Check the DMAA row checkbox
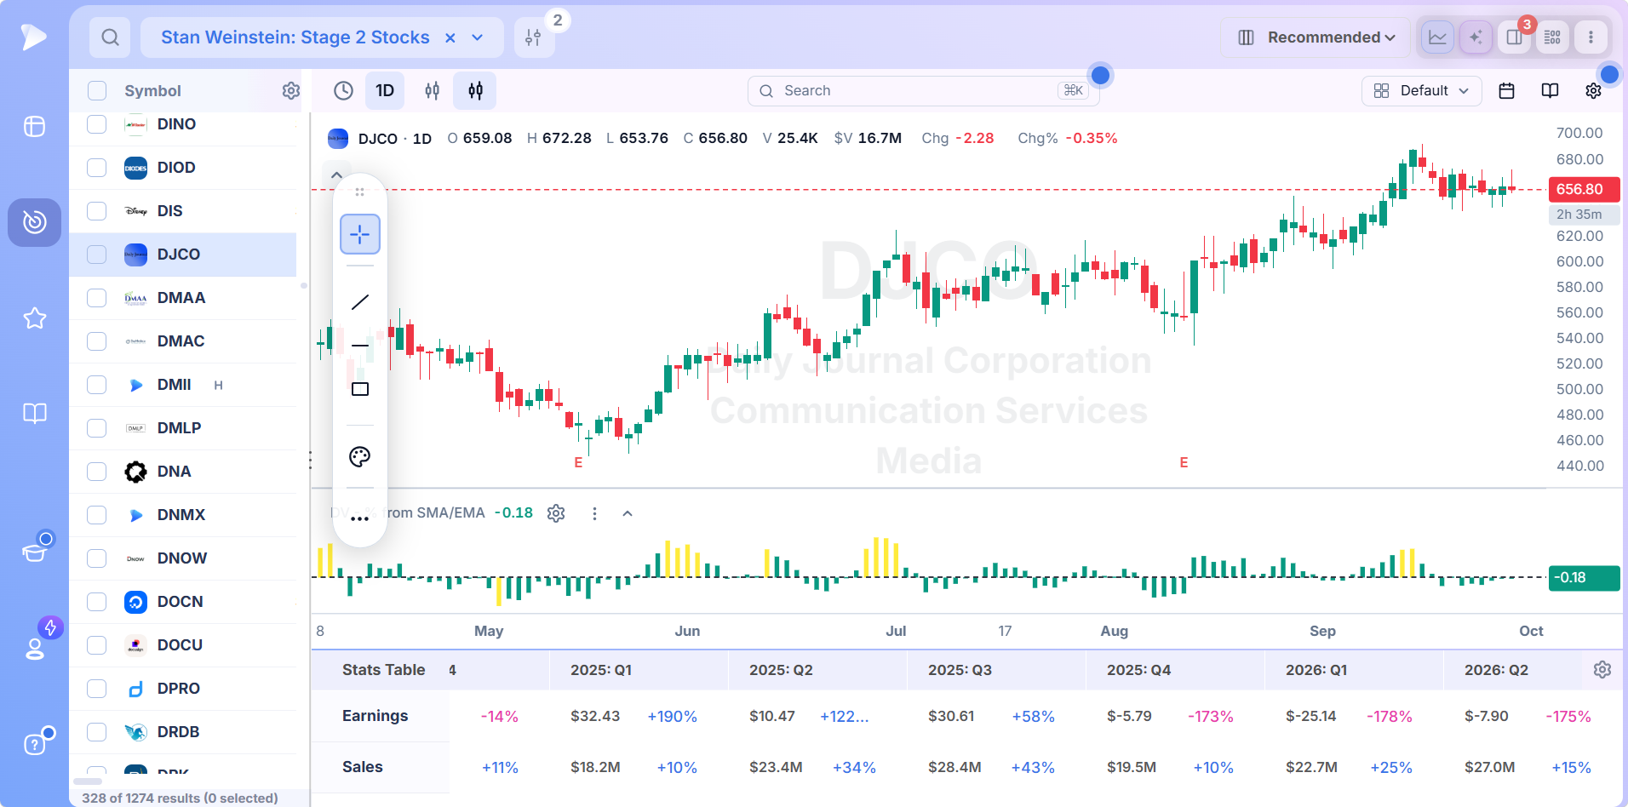The image size is (1628, 807). pyautogui.click(x=97, y=298)
